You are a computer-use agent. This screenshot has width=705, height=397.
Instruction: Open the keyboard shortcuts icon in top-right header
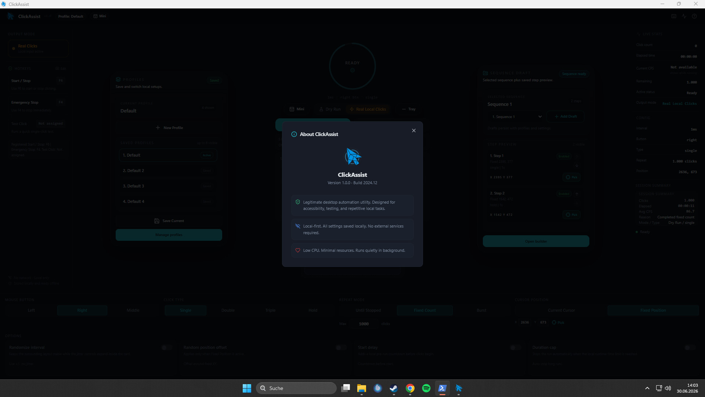pos(674,16)
